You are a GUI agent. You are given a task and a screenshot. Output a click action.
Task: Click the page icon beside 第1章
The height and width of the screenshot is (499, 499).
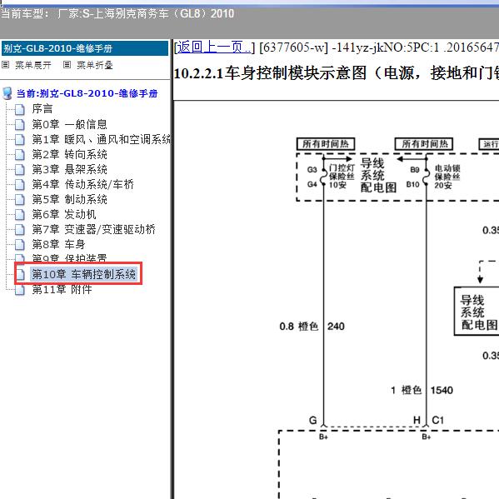point(20,139)
